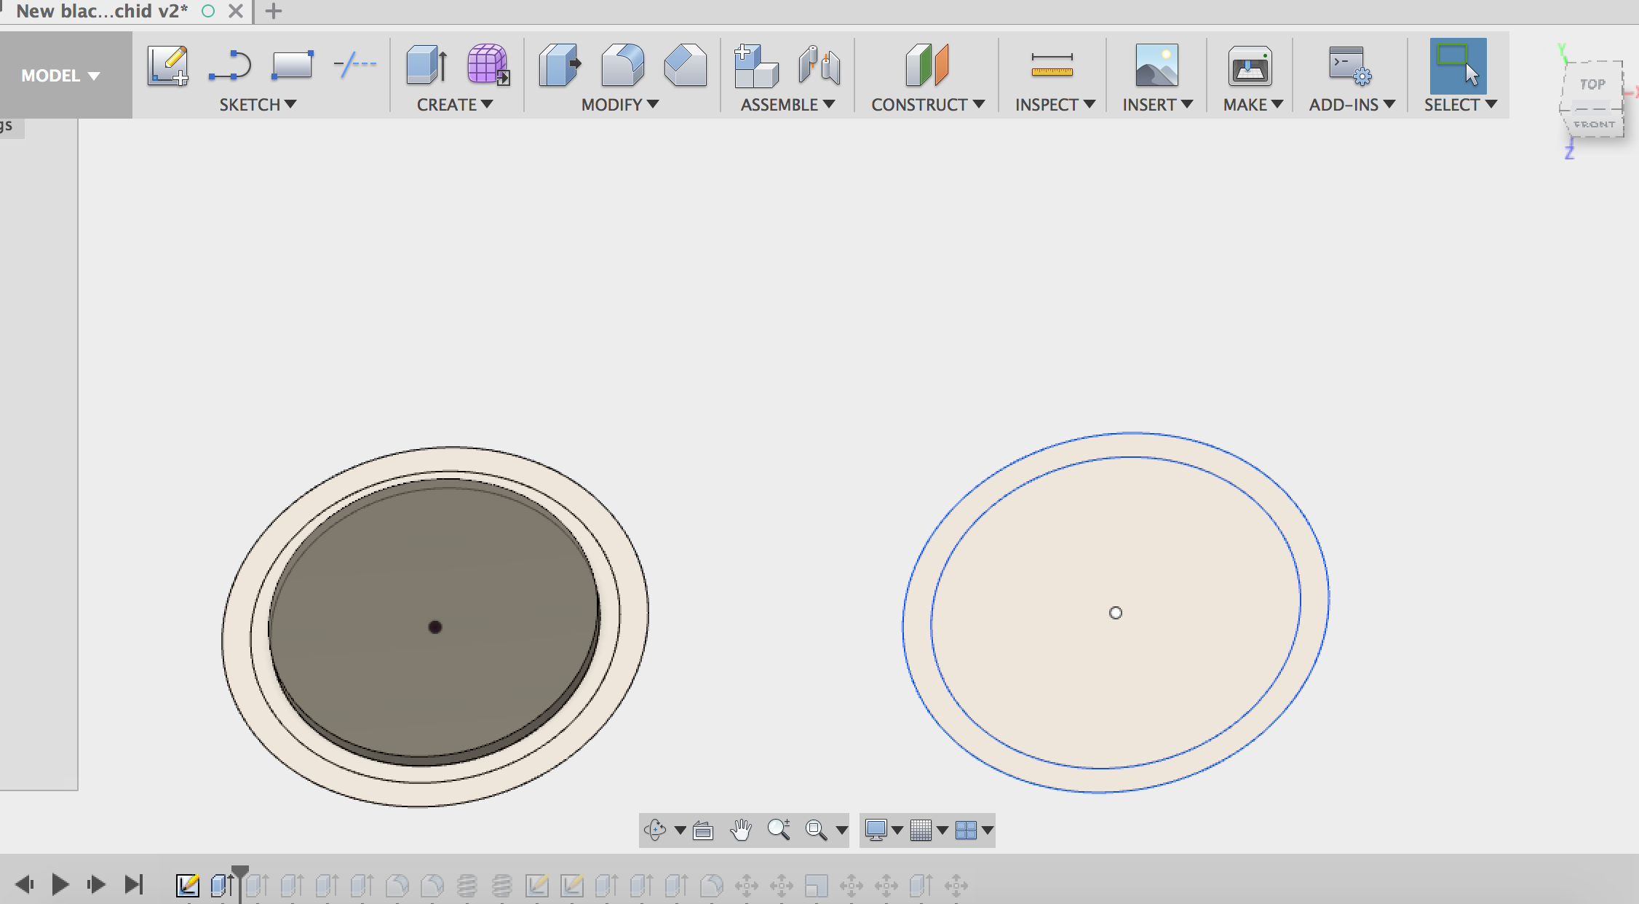Open the INSPECT menu
The height and width of the screenshot is (904, 1639).
(1055, 105)
